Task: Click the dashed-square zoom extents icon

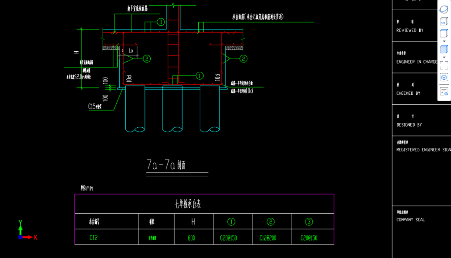Action: (444, 65)
